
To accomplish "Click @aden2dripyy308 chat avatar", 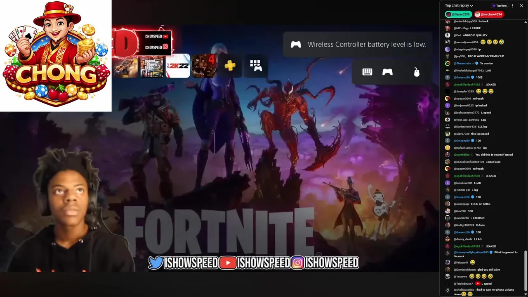I will coord(448,21).
